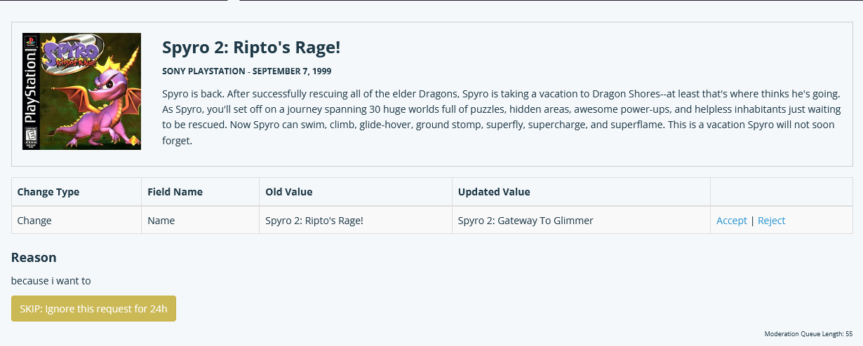Click the "Change Type" column header
The image size is (863, 346).
[x=76, y=192]
